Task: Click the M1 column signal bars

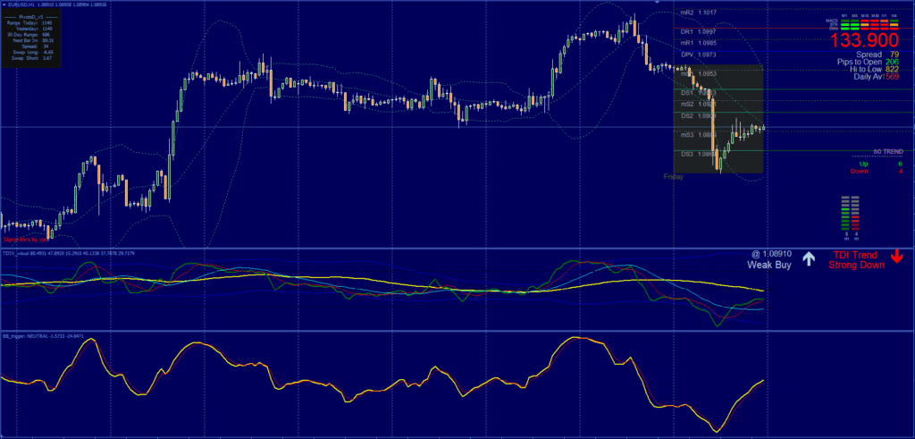Action: coord(845,22)
